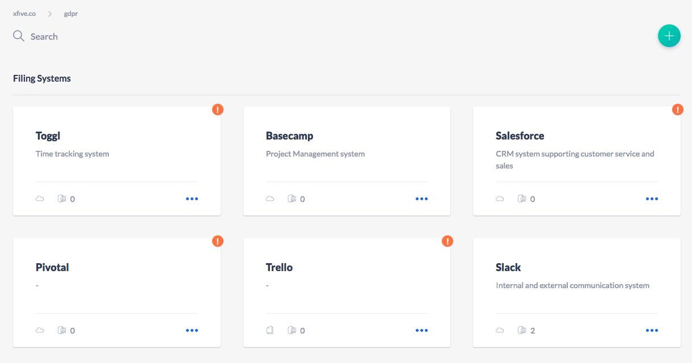The image size is (692, 363).
Task: Click the records map icon on Toggl card
Action: [x=62, y=199]
